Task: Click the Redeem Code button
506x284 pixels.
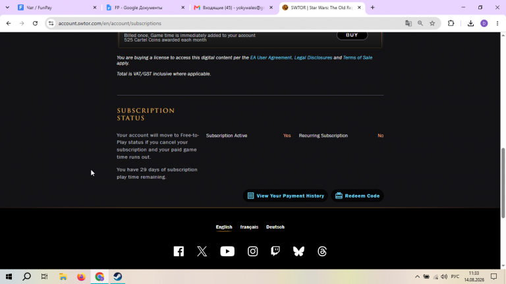Action: tap(357, 196)
